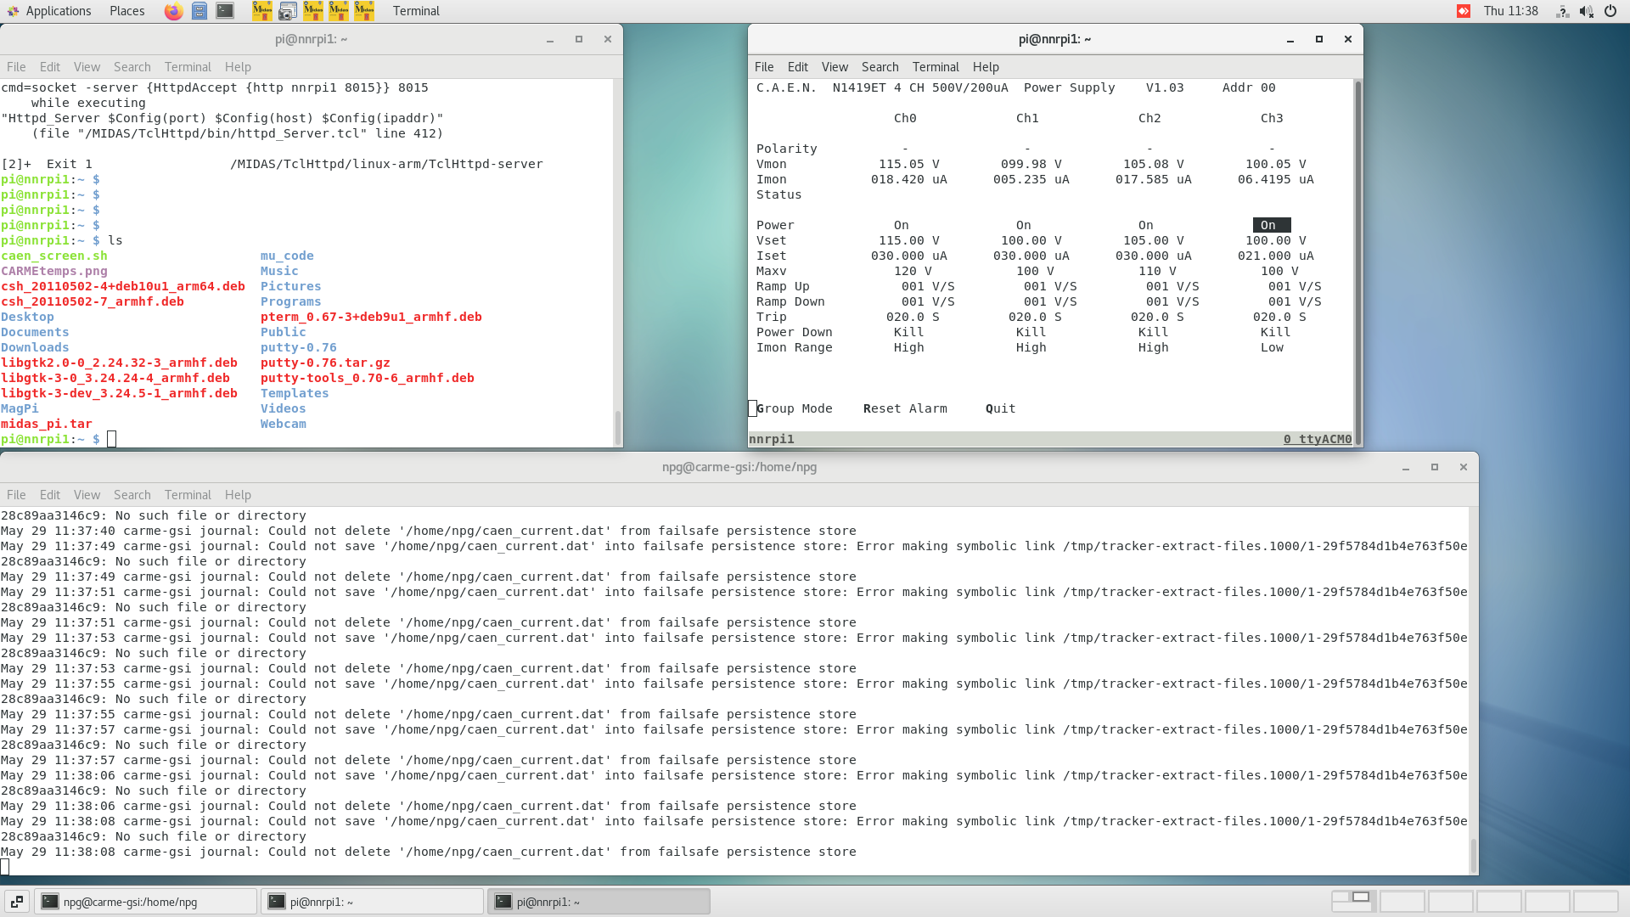Expand the Edit menu in the npg terminal
Image resolution: width=1630 pixels, height=917 pixels.
[x=49, y=495]
